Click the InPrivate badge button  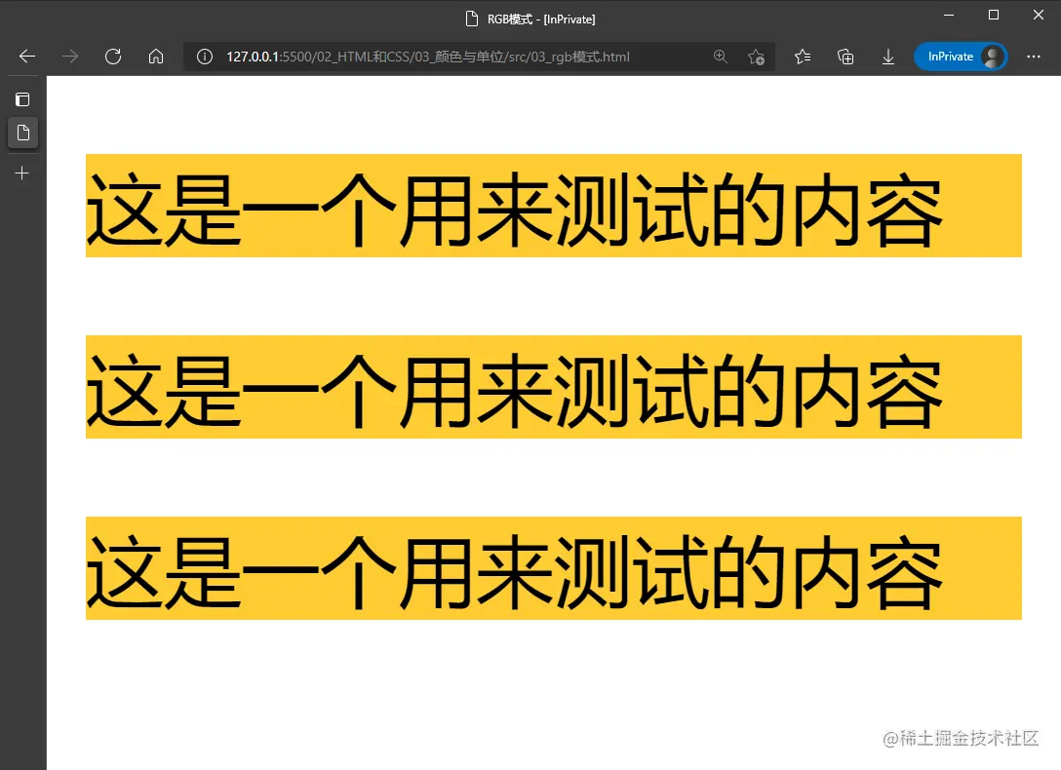948,57
